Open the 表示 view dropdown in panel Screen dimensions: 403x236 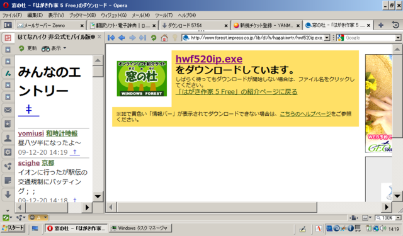click(x=54, y=48)
